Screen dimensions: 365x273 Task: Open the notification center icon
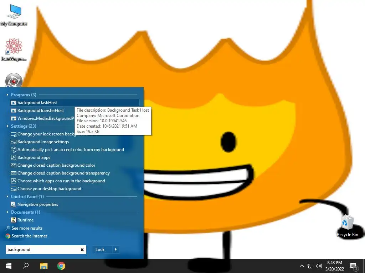pos(354,266)
